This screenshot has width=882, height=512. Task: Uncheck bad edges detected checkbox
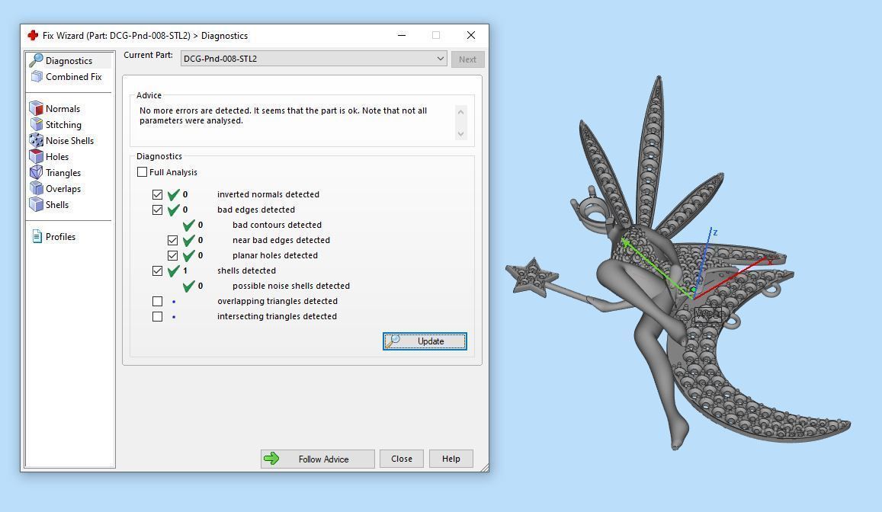[x=158, y=210]
